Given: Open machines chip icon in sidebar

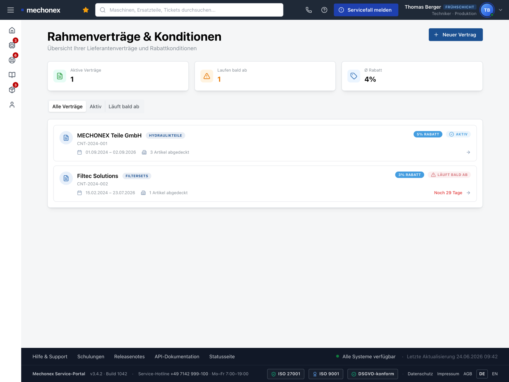Looking at the screenshot, I should [12, 45].
